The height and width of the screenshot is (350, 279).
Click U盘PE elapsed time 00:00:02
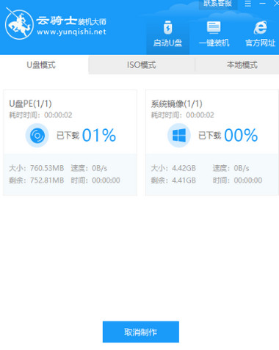[x=58, y=115]
